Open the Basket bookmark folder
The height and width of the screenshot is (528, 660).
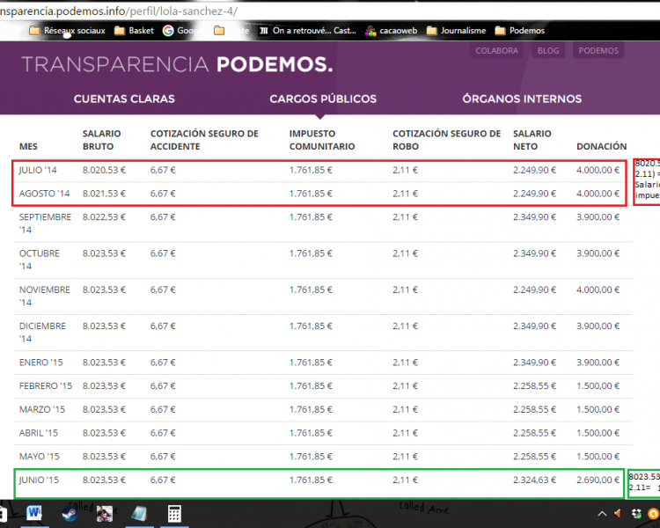(136, 30)
